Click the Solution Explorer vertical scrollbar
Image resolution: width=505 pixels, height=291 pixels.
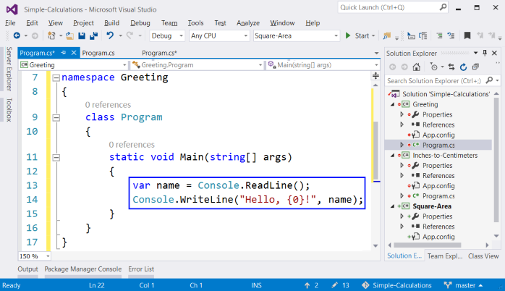point(496,161)
